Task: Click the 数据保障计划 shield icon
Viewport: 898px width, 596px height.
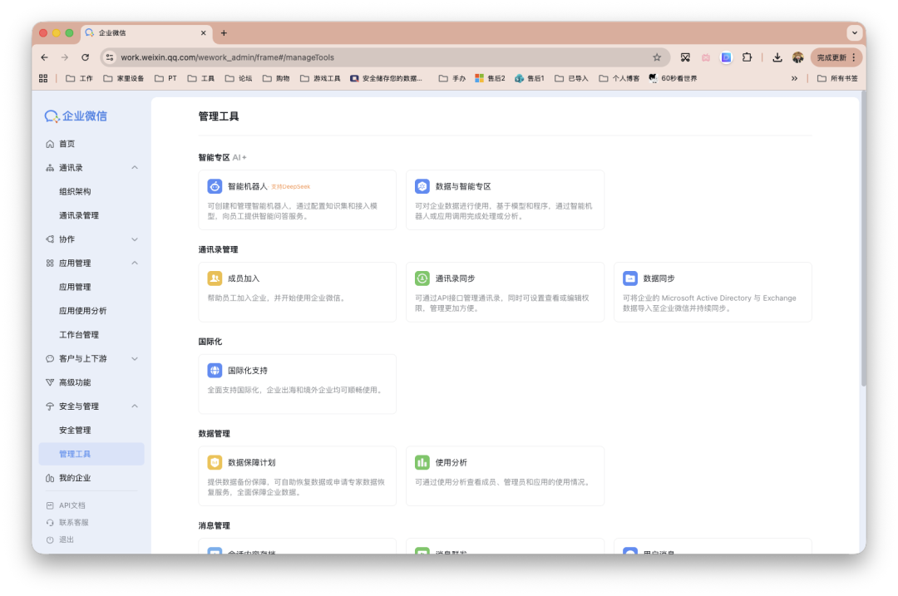Action: pos(215,462)
